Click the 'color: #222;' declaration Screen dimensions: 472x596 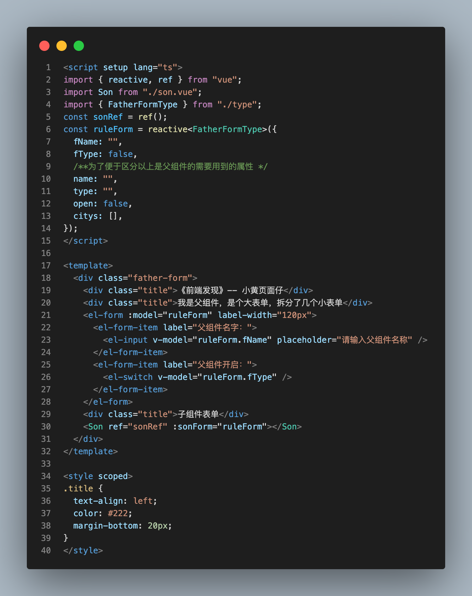(103, 513)
